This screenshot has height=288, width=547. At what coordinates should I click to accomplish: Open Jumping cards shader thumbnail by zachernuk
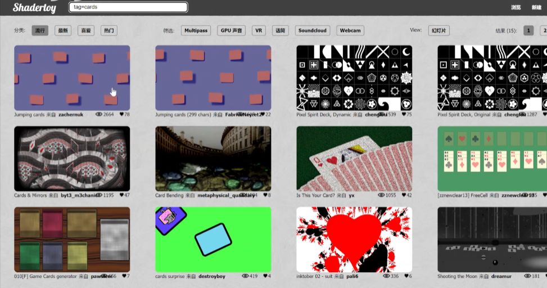(72, 78)
